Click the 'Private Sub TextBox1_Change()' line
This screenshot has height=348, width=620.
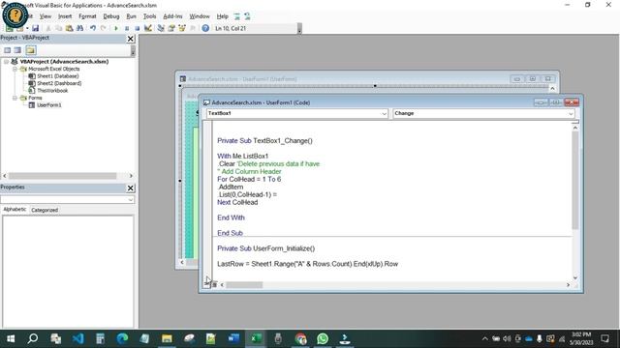264,141
